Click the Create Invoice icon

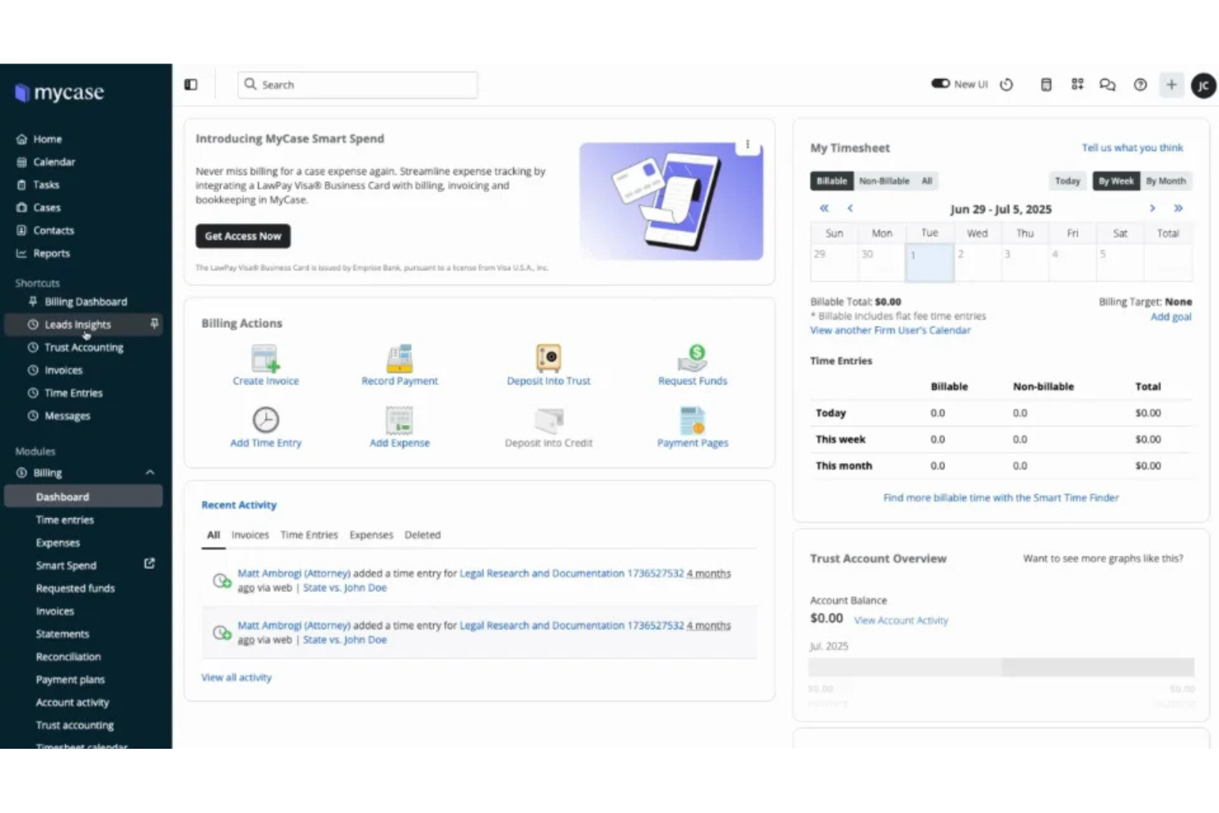(x=265, y=358)
